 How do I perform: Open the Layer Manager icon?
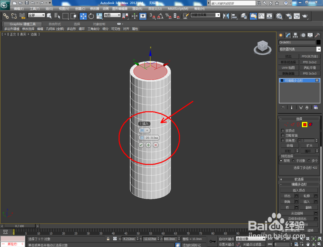(x=244, y=16)
